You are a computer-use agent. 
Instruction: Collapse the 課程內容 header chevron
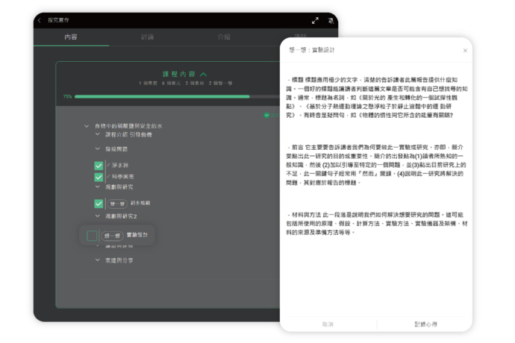(202, 74)
